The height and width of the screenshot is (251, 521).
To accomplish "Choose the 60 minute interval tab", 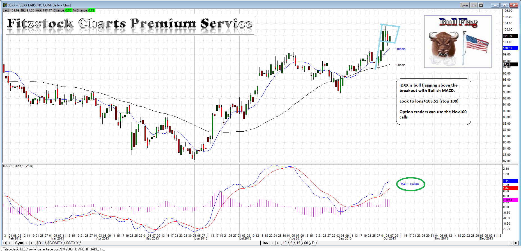I will (306, 243).
